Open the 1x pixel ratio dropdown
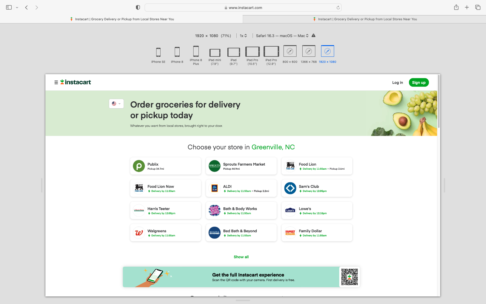This screenshot has width=486, height=304. click(243, 36)
